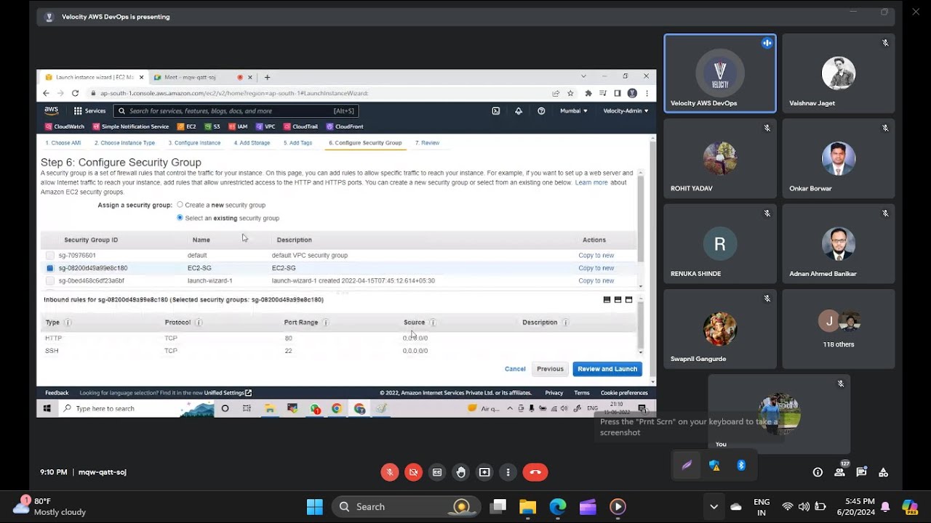The height and width of the screenshot is (523, 931).
Task: Open File Explorer from taskbar
Action: click(x=527, y=506)
